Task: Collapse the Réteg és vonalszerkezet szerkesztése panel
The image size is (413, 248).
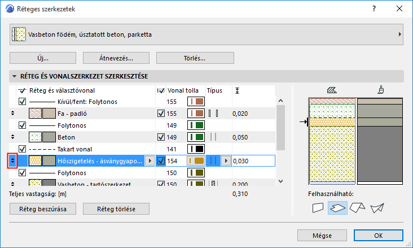Action: click(14, 76)
